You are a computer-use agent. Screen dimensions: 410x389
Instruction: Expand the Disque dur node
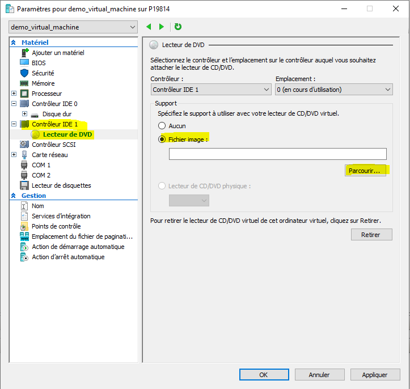(x=24, y=114)
